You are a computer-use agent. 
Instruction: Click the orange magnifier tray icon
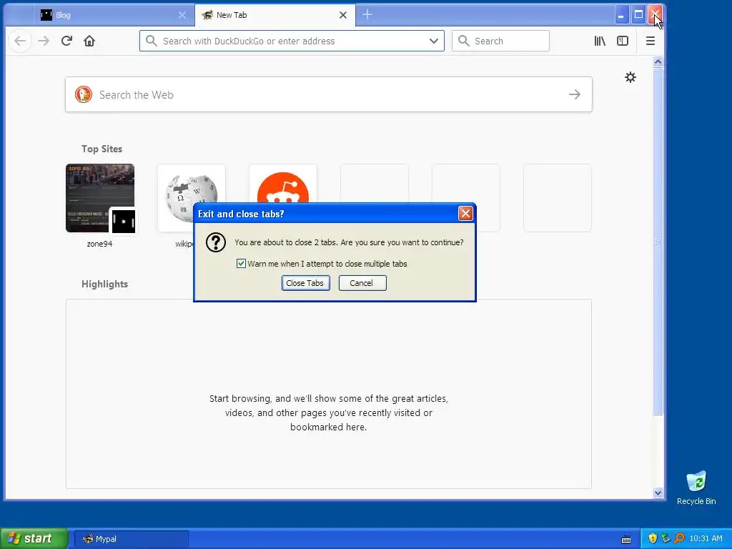coord(679,538)
